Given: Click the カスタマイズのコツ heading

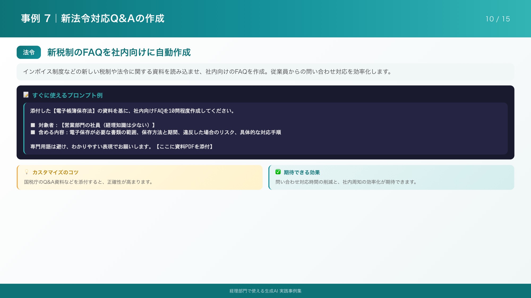Looking at the screenshot, I should click(55, 172).
